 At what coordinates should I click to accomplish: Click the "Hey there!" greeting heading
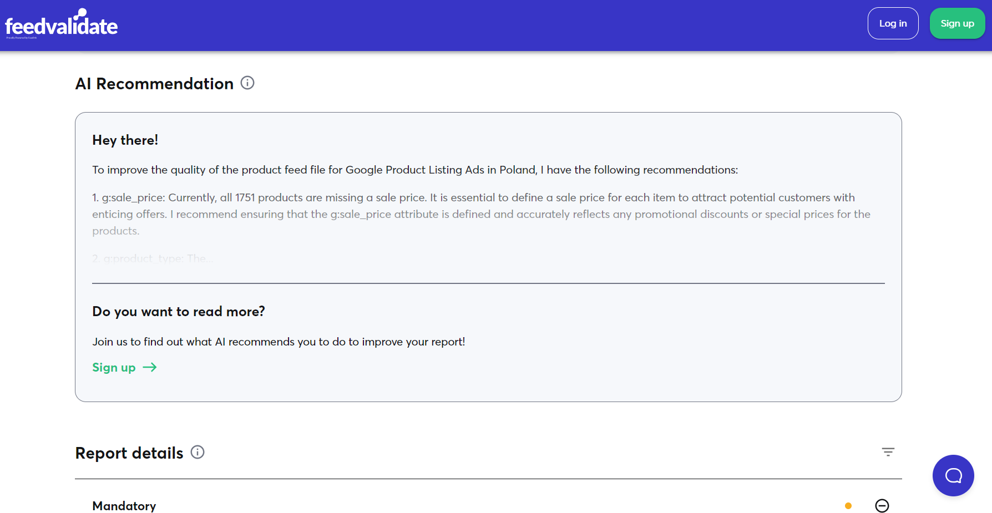pyautogui.click(x=125, y=140)
